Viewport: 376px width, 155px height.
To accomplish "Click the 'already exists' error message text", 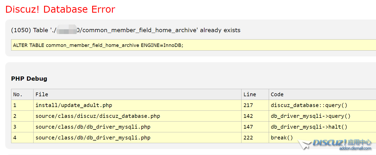I will click(220, 30).
